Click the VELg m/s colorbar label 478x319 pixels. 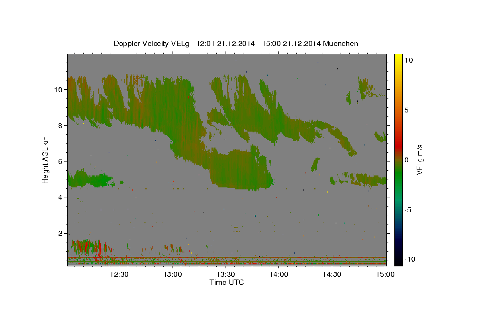coord(419,159)
